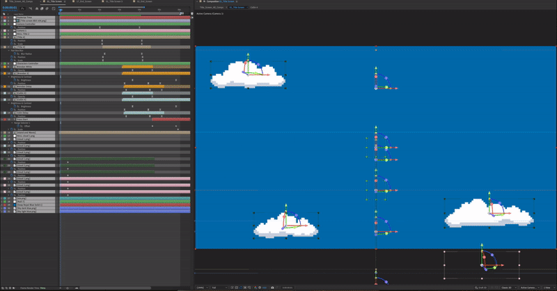Click the layer search field in timeline
Viewport: 557px width, 291px height.
point(23,8)
